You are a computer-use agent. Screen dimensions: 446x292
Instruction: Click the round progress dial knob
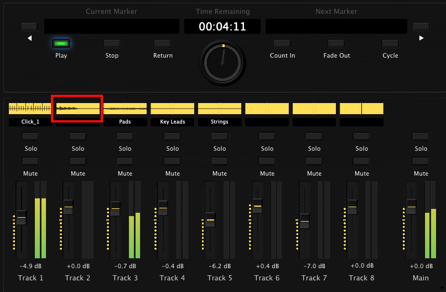click(222, 63)
